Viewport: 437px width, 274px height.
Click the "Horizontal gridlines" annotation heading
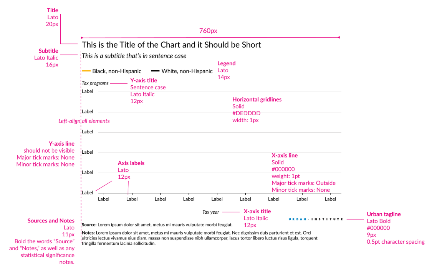257,100
